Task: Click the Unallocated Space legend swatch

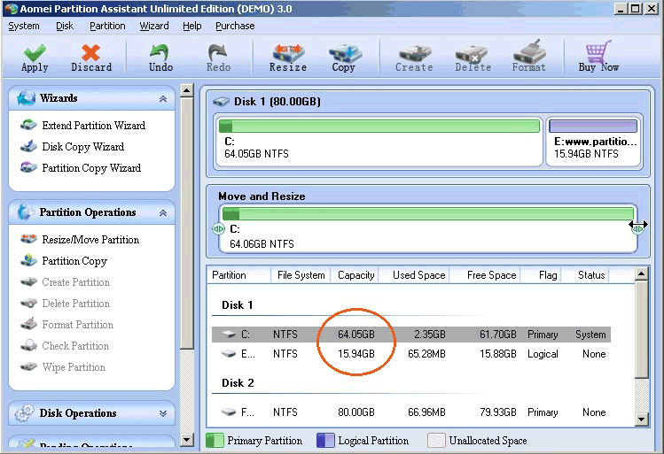Action: pyautogui.click(x=436, y=440)
